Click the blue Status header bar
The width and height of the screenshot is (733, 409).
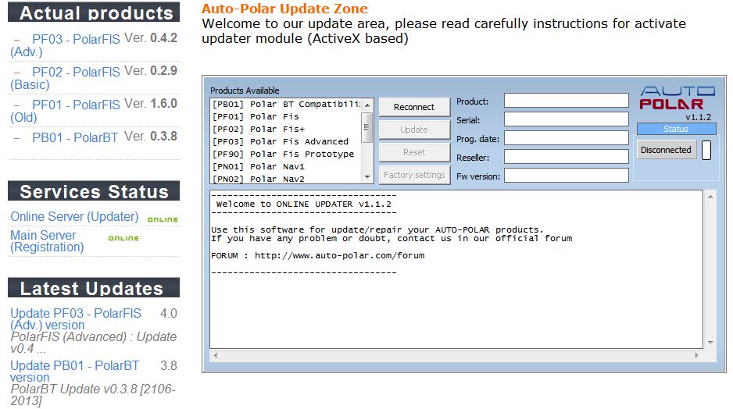point(677,129)
